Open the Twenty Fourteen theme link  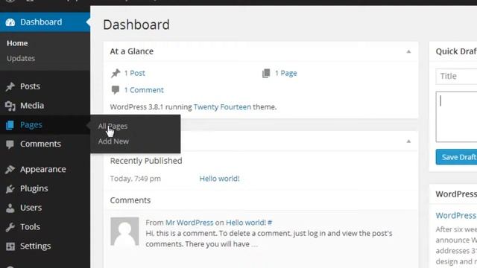click(x=222, y=107)
